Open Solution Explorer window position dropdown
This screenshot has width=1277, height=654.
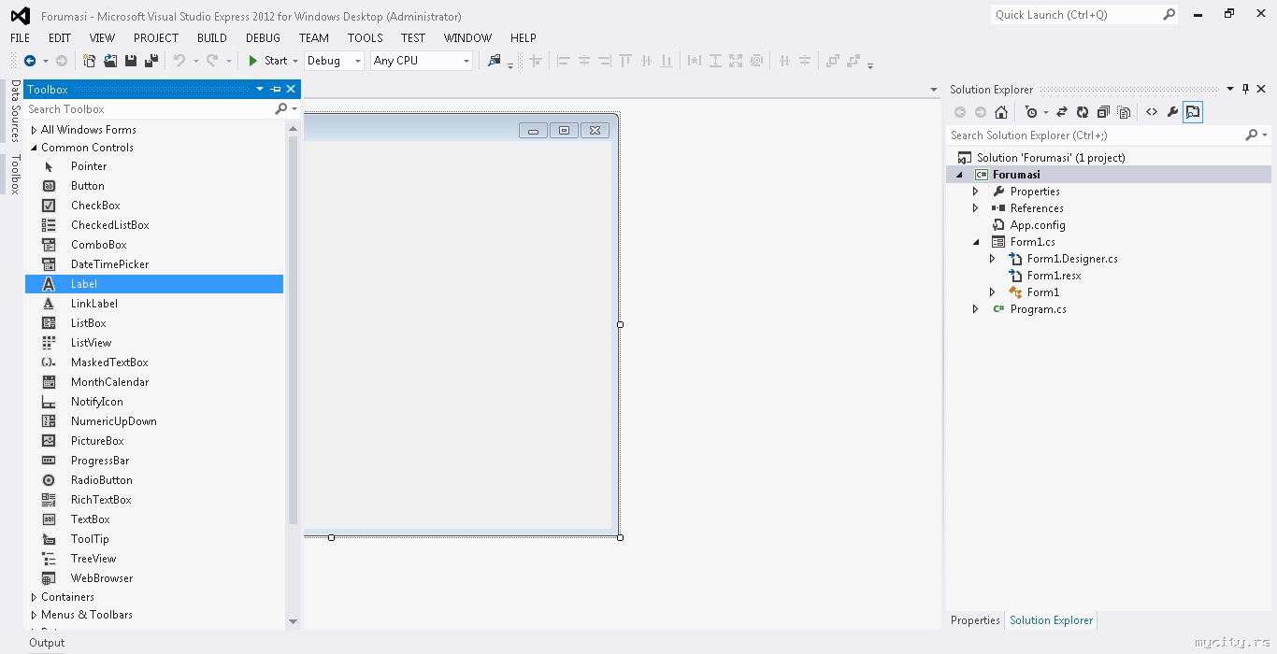(x=1230, y=90)
